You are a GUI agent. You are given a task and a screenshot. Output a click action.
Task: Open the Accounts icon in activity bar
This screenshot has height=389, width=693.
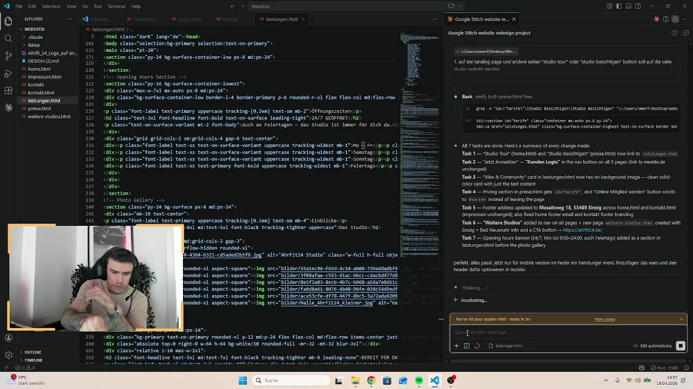(8, 338)
